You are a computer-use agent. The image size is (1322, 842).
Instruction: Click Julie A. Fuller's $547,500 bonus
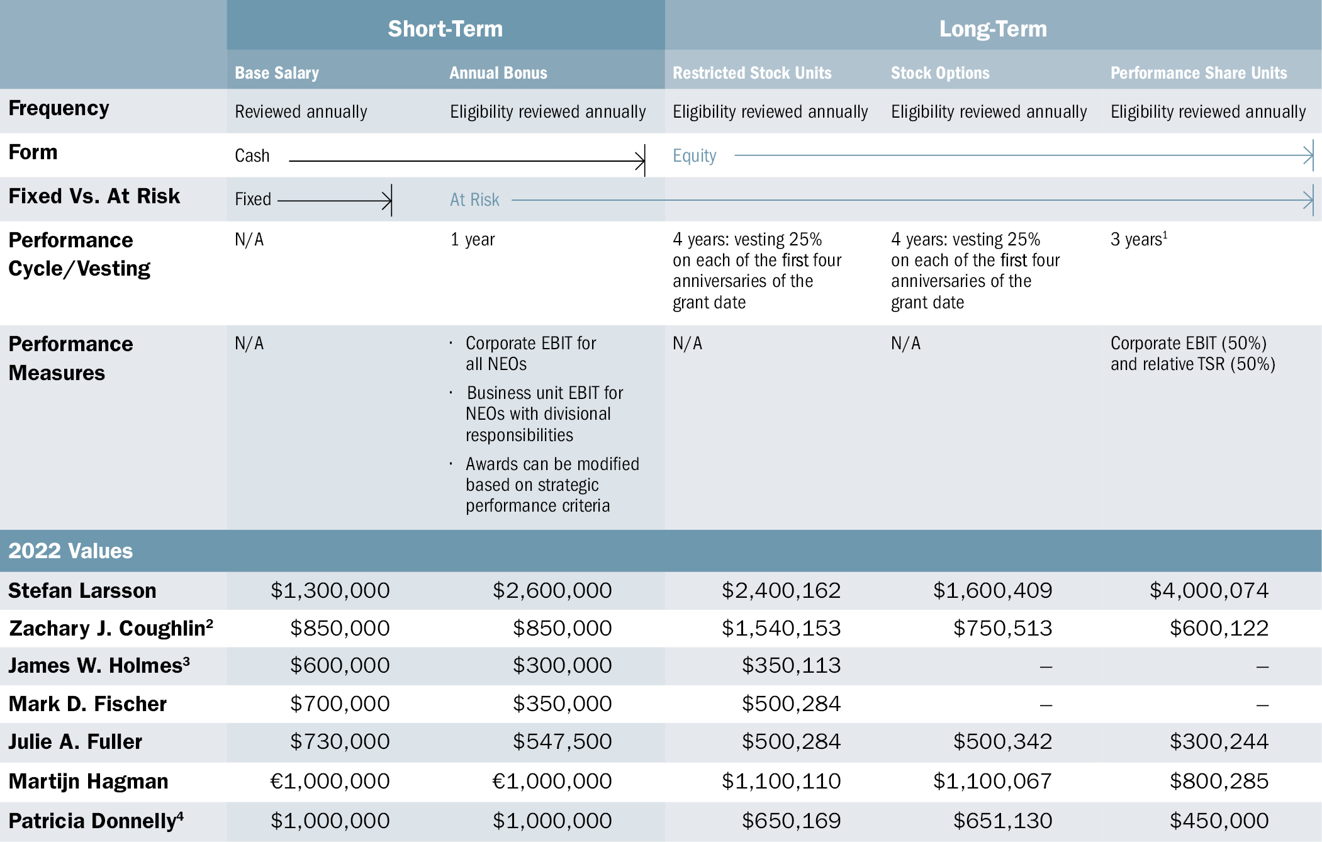(561, 741)
